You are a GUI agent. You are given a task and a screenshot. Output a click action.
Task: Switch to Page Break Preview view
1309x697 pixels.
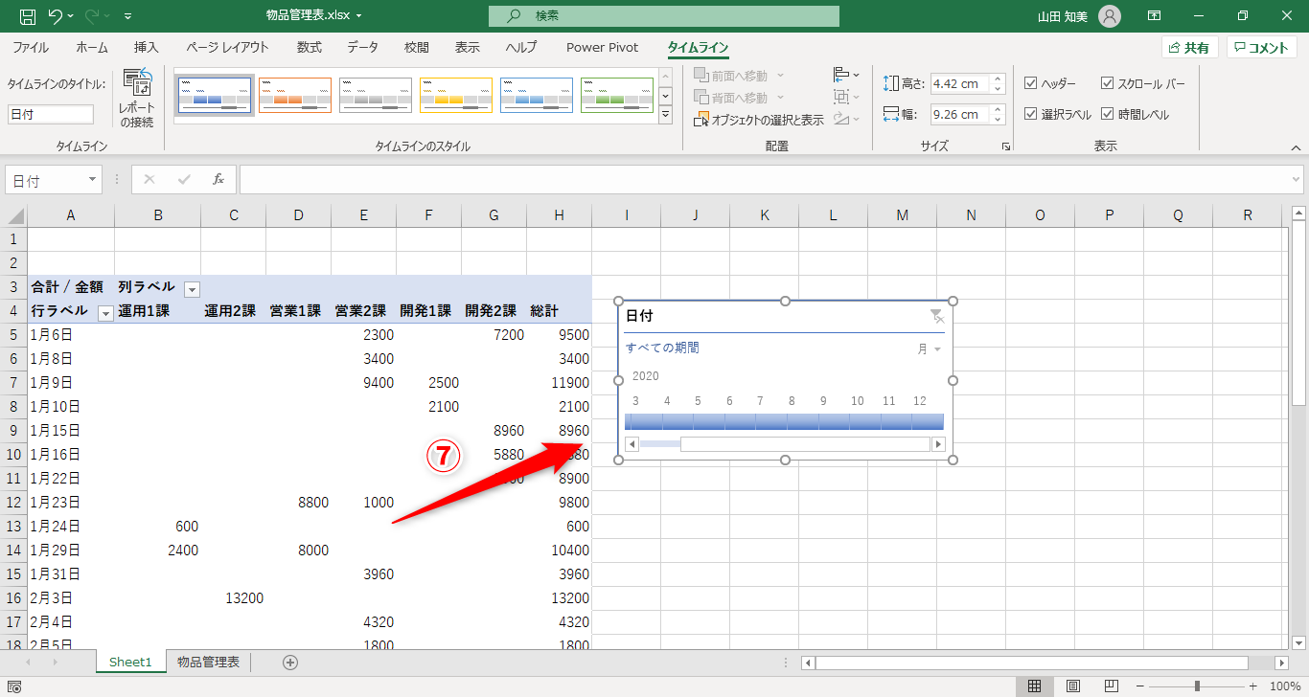click(1112, 686)
